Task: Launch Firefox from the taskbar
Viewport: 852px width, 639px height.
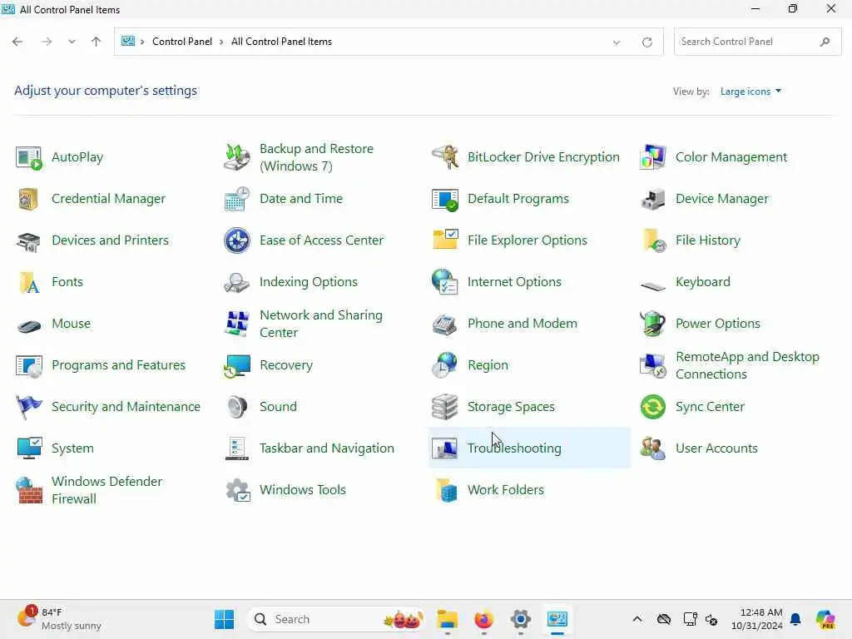Action: 483,619
